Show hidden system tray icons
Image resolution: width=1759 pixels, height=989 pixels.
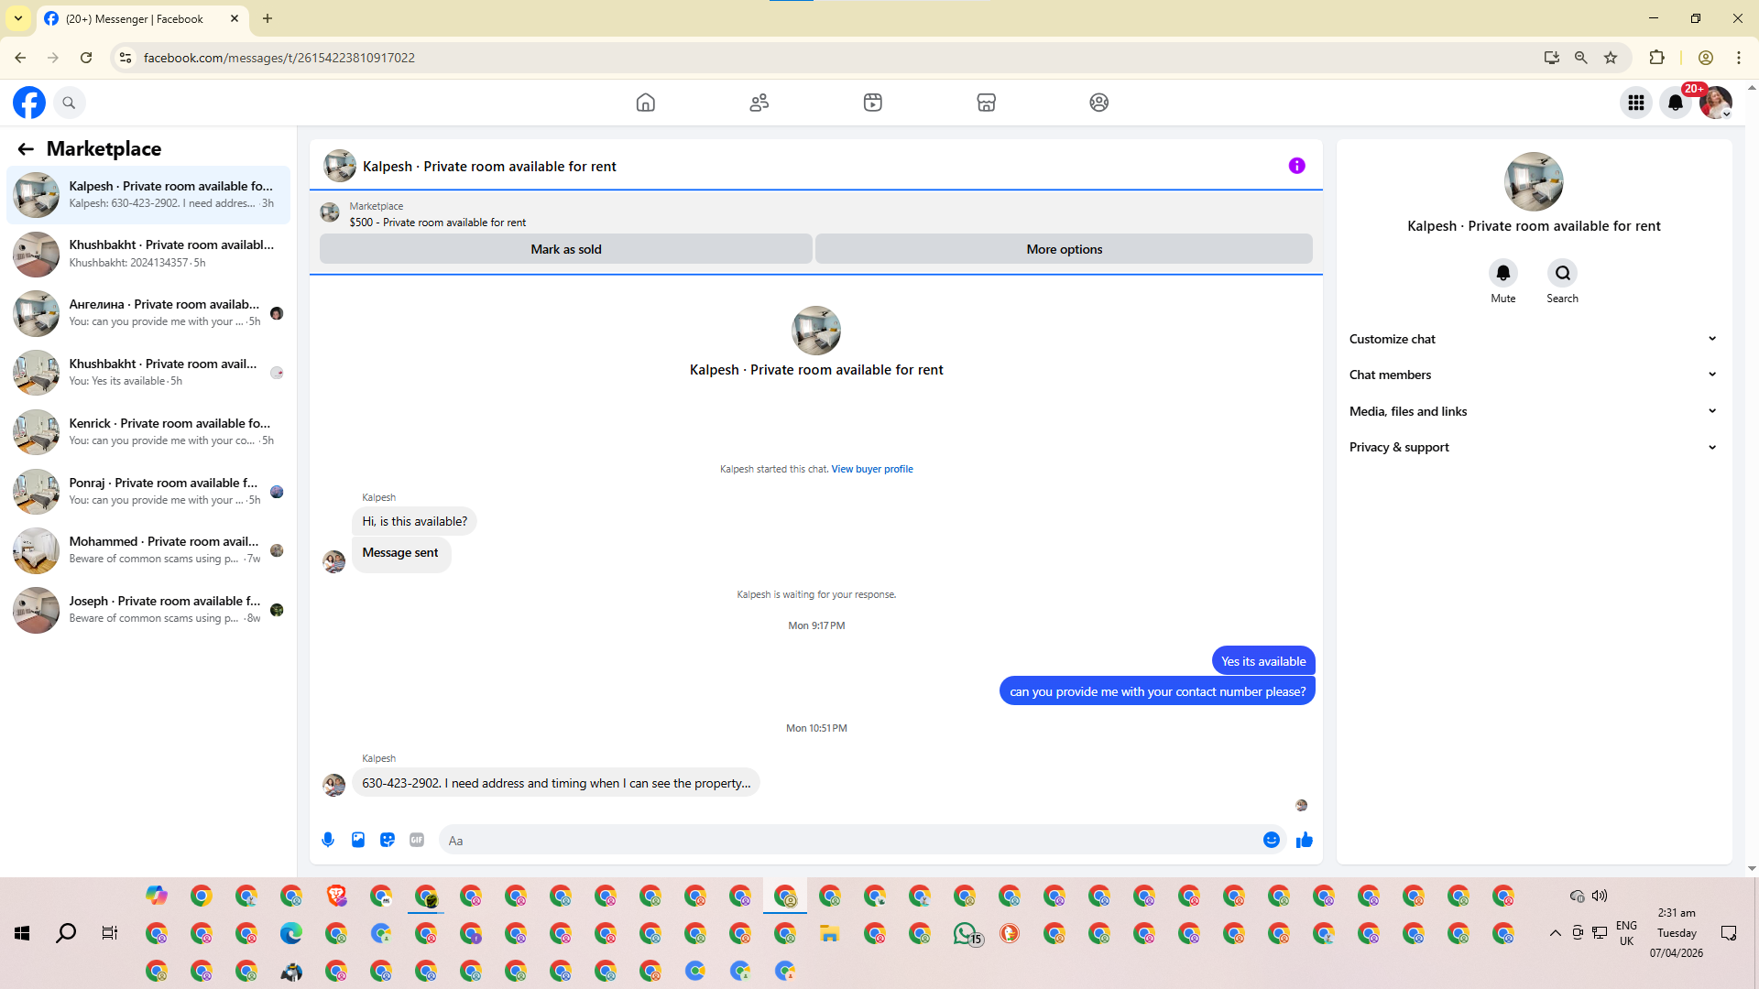1555,933
